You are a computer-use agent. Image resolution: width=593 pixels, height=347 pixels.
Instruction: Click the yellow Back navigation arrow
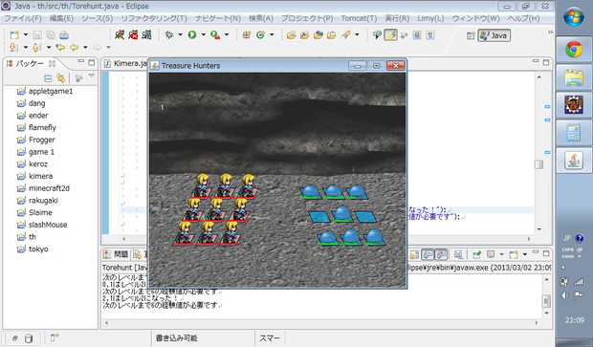pyautogui.click(x=75, y=47)
